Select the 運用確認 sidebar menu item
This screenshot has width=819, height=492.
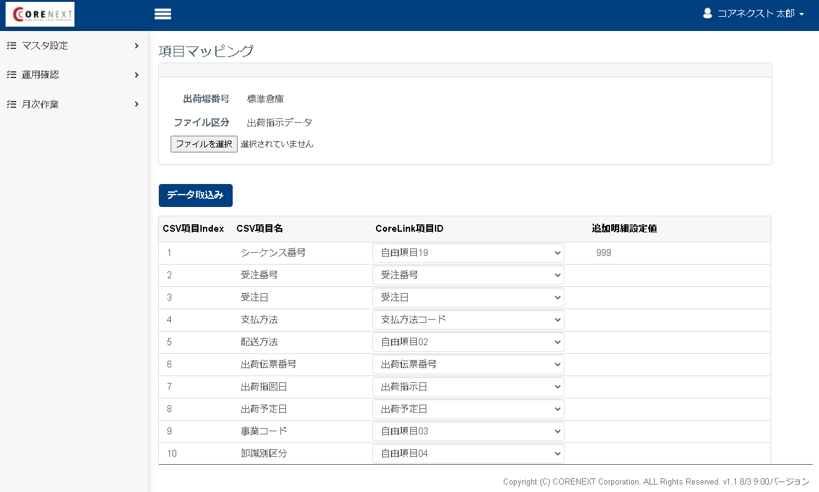tap(41, 74)
